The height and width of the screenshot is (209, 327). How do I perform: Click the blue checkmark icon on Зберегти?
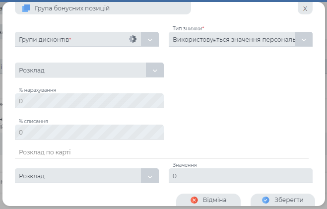[265, 200]
